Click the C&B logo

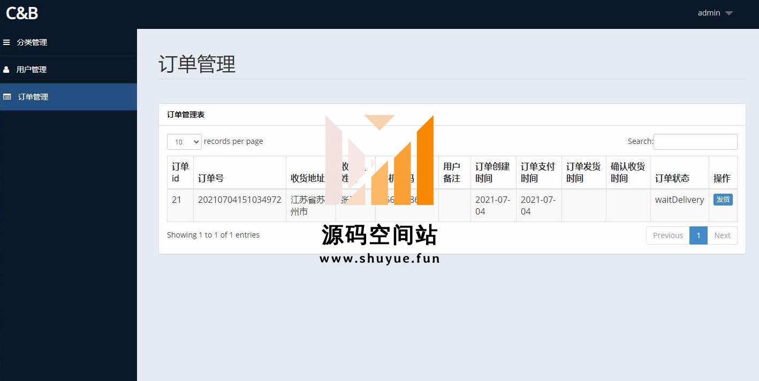click(x=22, y=13)
